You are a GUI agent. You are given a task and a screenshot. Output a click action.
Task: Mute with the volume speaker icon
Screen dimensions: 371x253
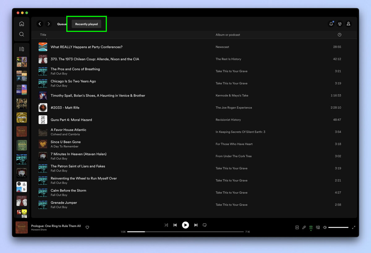click(325, 227)
